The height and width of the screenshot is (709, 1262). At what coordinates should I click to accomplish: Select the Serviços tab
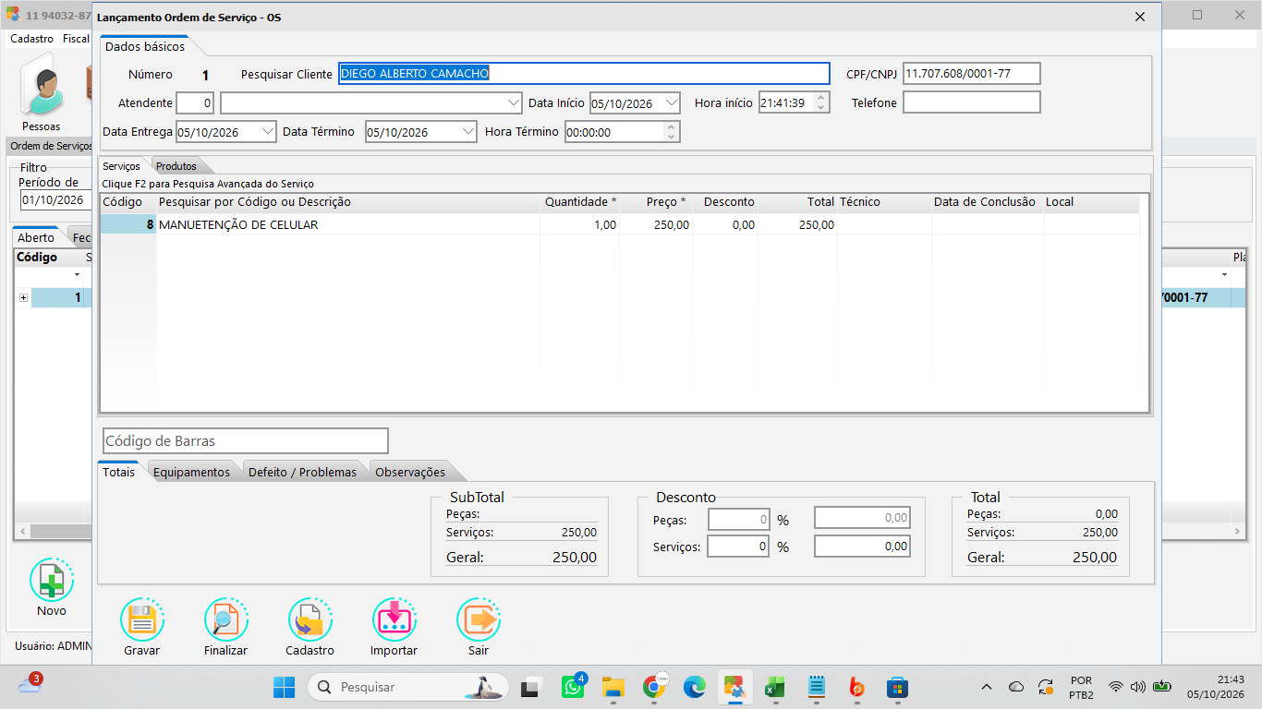pyautogui.click(x=122, y=166)
